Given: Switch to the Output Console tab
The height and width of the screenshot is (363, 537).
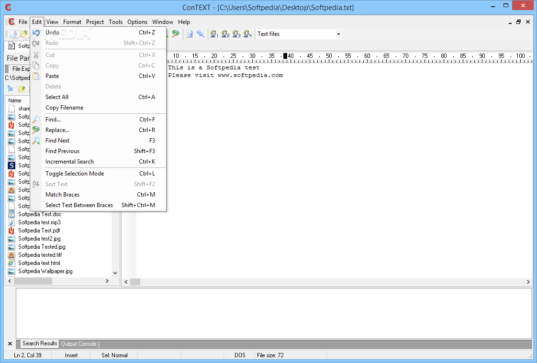Looking at the screenshot, I should (79, 344).
